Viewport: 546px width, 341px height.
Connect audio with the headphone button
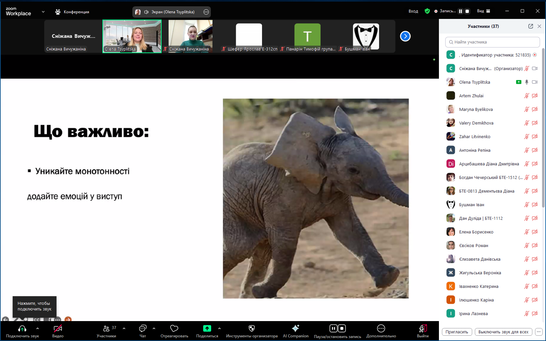(22, 329)
